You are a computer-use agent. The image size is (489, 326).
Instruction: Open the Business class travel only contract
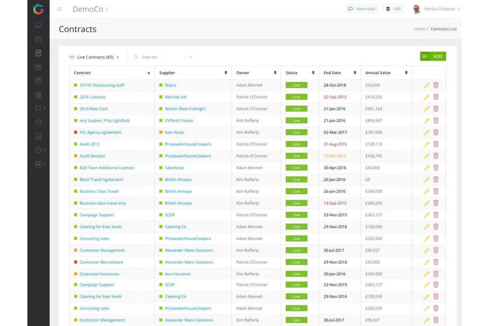click(x=102, y=203)
